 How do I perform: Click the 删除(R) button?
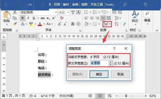point(78,74)
